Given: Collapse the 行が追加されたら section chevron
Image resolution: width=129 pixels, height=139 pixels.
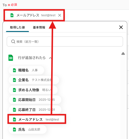Looking at the screenshot, I should (x=50, y=58).
